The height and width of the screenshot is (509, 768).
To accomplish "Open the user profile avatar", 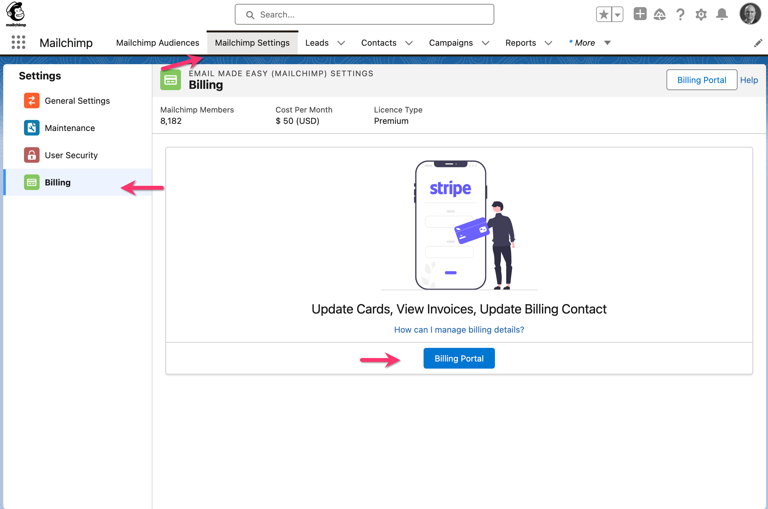I will coord(750,14).
